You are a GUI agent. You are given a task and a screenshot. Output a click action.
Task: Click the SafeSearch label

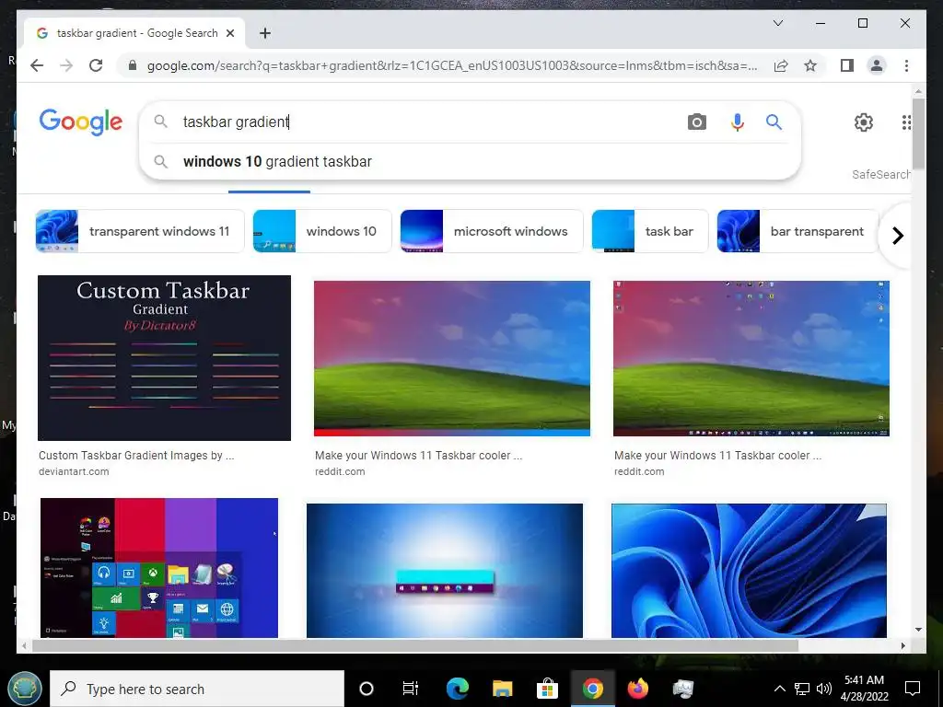pos(881,174)
